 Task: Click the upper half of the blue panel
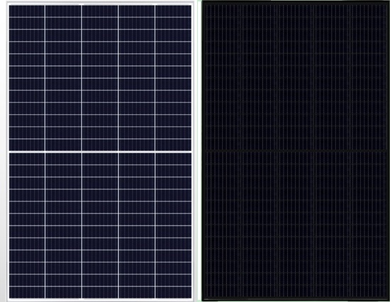pos(100,78)
